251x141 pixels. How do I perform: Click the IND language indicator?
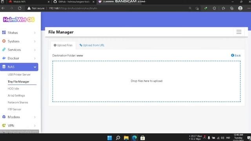[228, 137]
